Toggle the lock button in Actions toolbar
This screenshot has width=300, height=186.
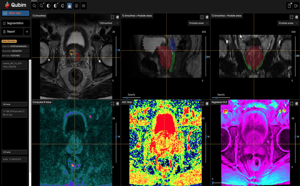tap(70, 6)
